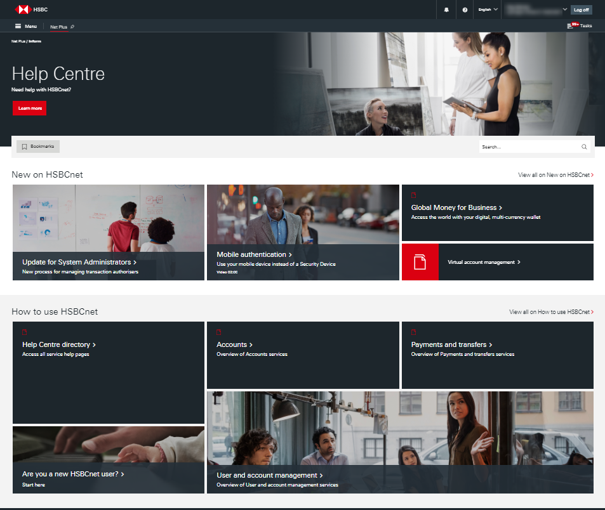Viewport: 605px width, 510px height.
Task: Toggle the bookmark flag on Payments and transfers
Action: (413, 331)
